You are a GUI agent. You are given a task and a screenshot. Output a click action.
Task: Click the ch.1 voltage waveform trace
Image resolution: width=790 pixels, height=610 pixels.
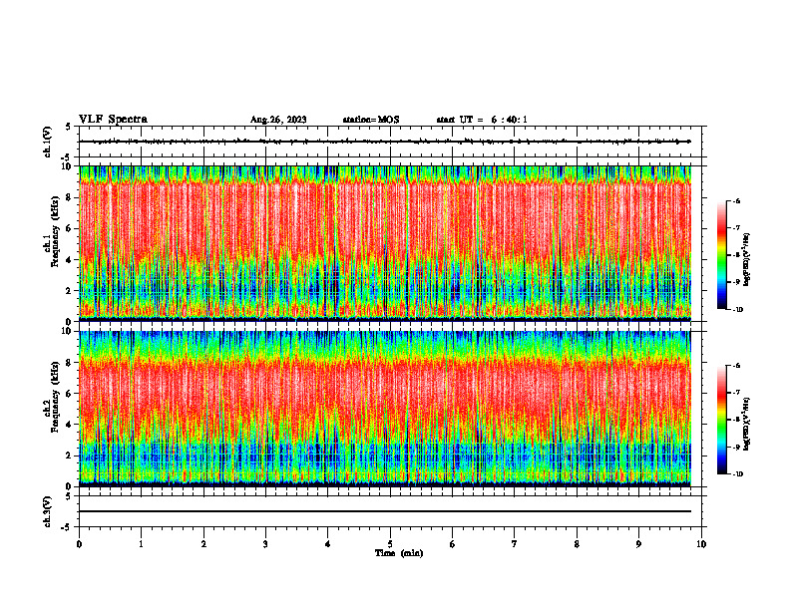coord(385,142)
